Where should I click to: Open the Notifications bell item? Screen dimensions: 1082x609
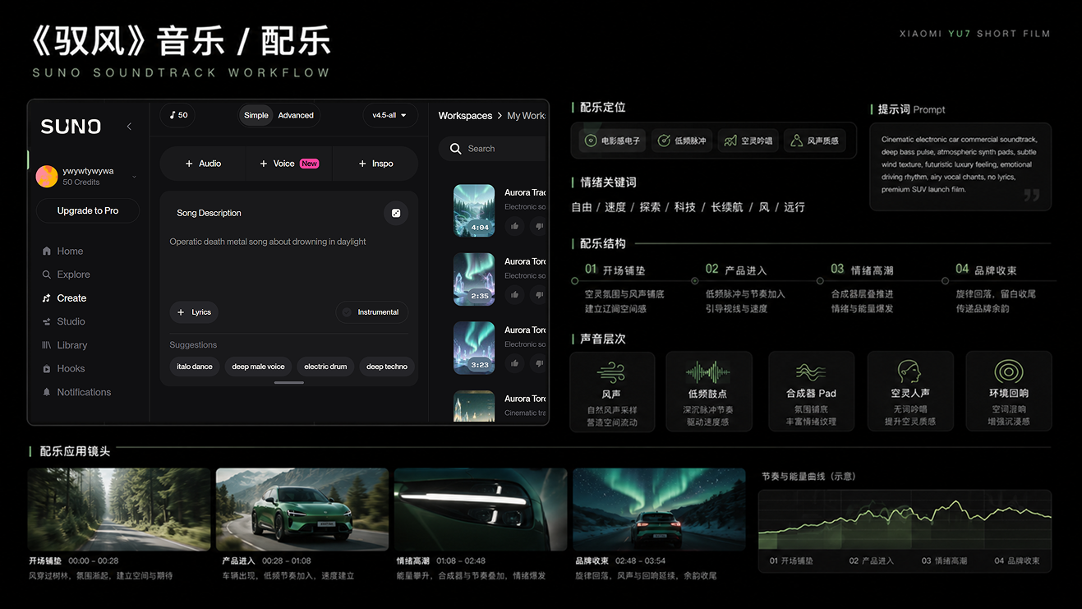(76, 392)
